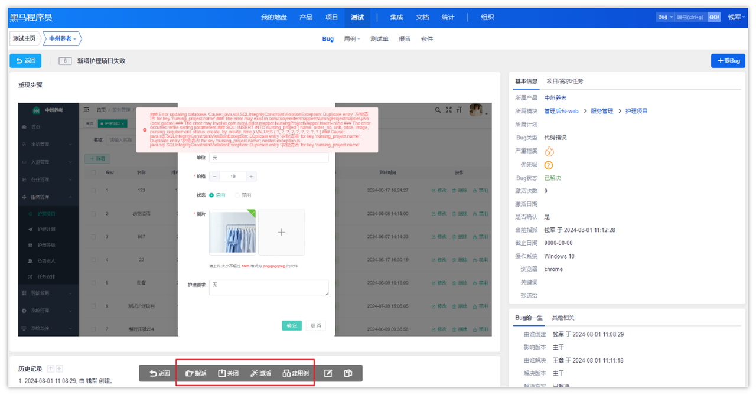Viewport: 756px width, 395px height.
Task: Click 返回 in the floating action toolbar
Action: [159, 373]
